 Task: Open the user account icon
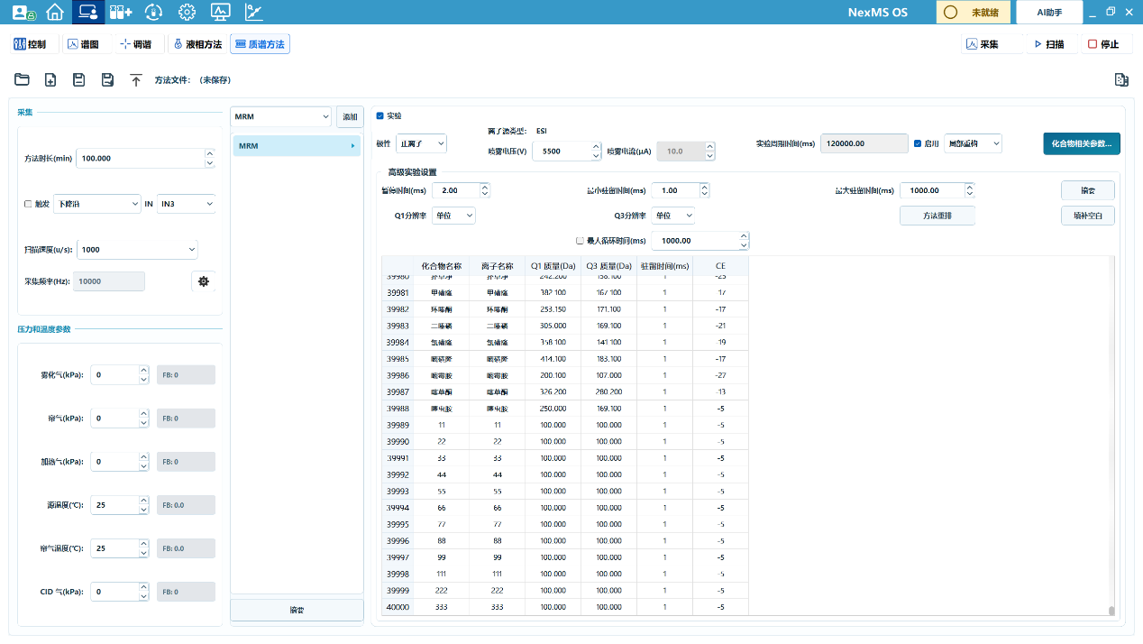[x=24, y=13]
